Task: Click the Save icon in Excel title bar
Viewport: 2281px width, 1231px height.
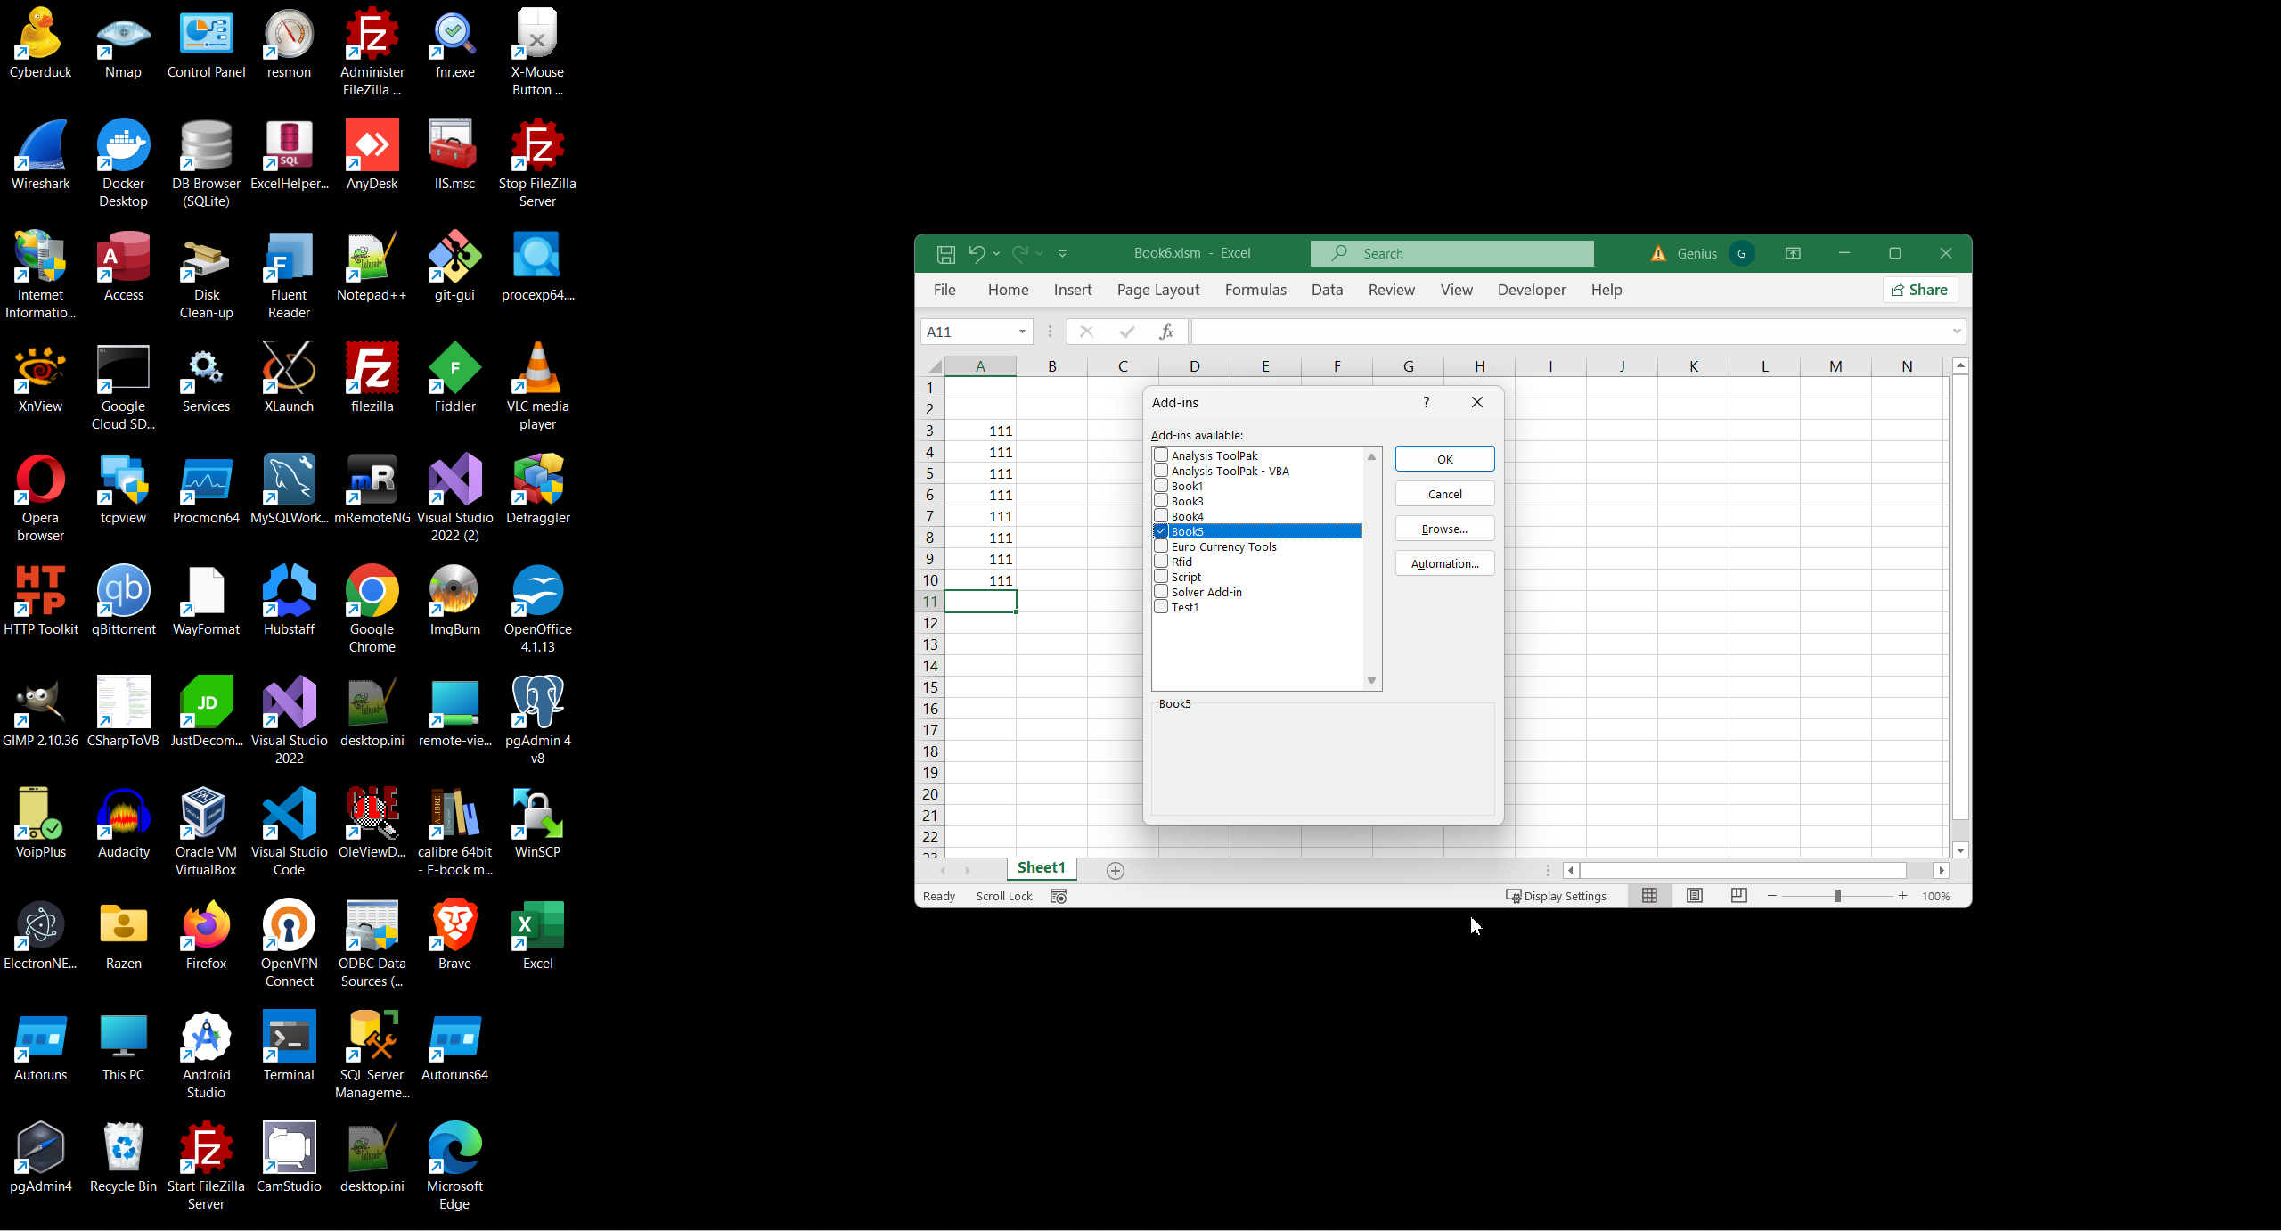Action: (945, 254)
